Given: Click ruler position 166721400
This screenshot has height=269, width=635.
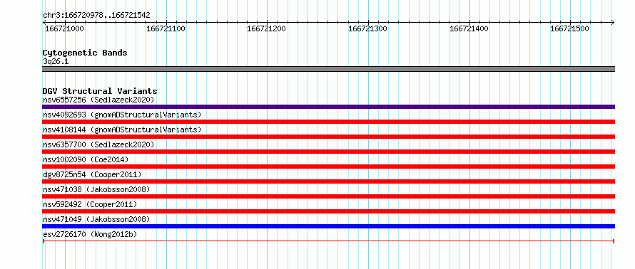Looking at the screenshot, I should 469,28.
